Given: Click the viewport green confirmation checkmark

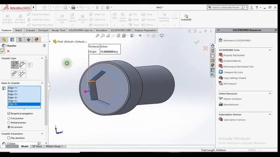Looking at the screenshot, I should (x=197, y=42).
